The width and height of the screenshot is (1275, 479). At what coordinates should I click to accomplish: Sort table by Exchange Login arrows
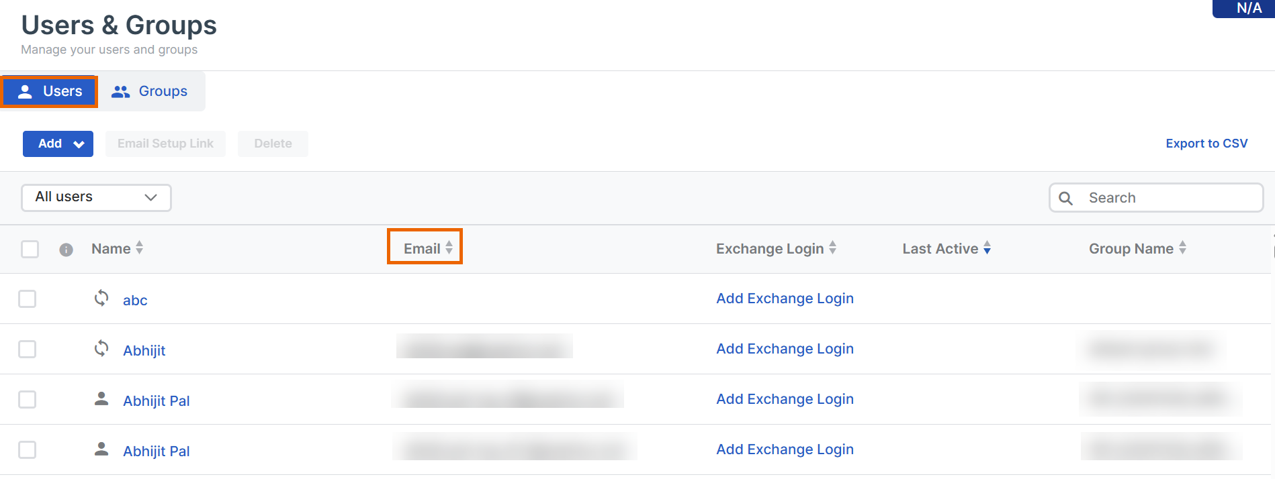832,248
